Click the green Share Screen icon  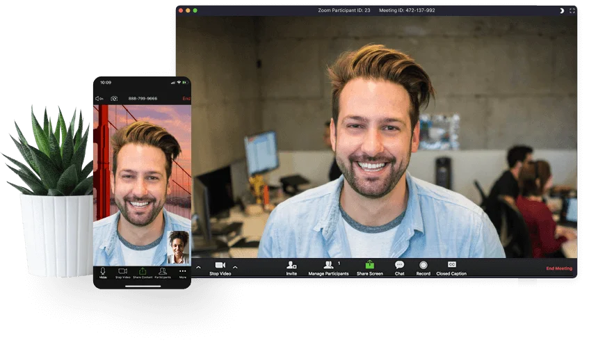pyautogui.click(x=369, y=265)
